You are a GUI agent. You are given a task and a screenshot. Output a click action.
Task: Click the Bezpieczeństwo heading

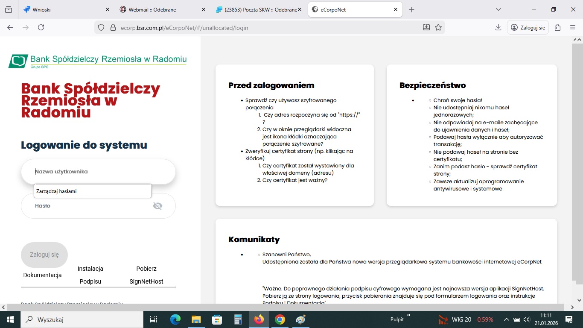(x=432, y=85)
